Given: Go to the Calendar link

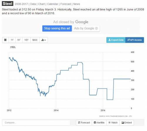Looking at the screenshot, I should pos(53,4).
